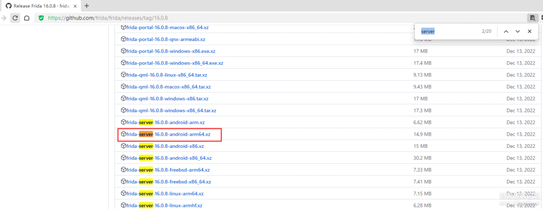Click package icon beside frida-qml windows-x86.tar.xz
Screen dimensions: 543x209
click(x=123, y=98)
